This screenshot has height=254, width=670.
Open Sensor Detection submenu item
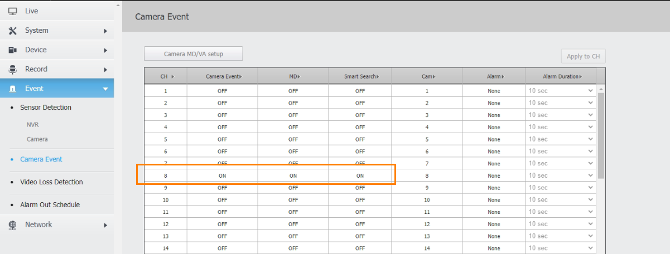46,108
